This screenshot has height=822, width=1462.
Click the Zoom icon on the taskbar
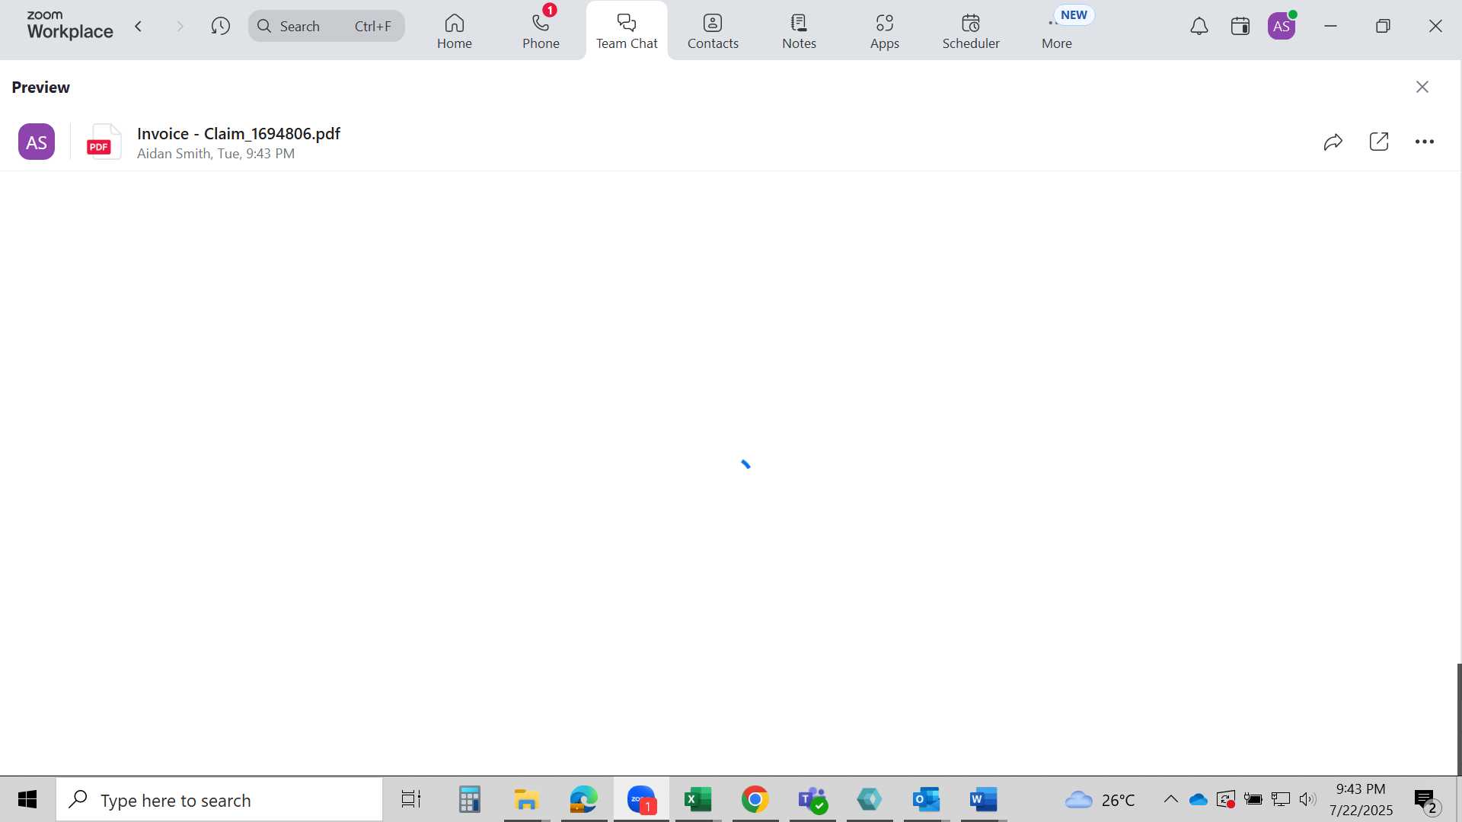pos(641,799)
